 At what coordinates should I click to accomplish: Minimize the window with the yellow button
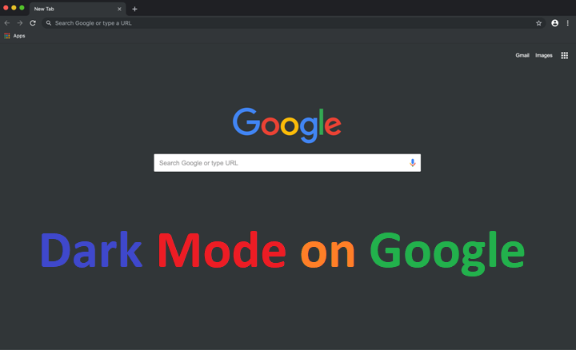[14, 7]
